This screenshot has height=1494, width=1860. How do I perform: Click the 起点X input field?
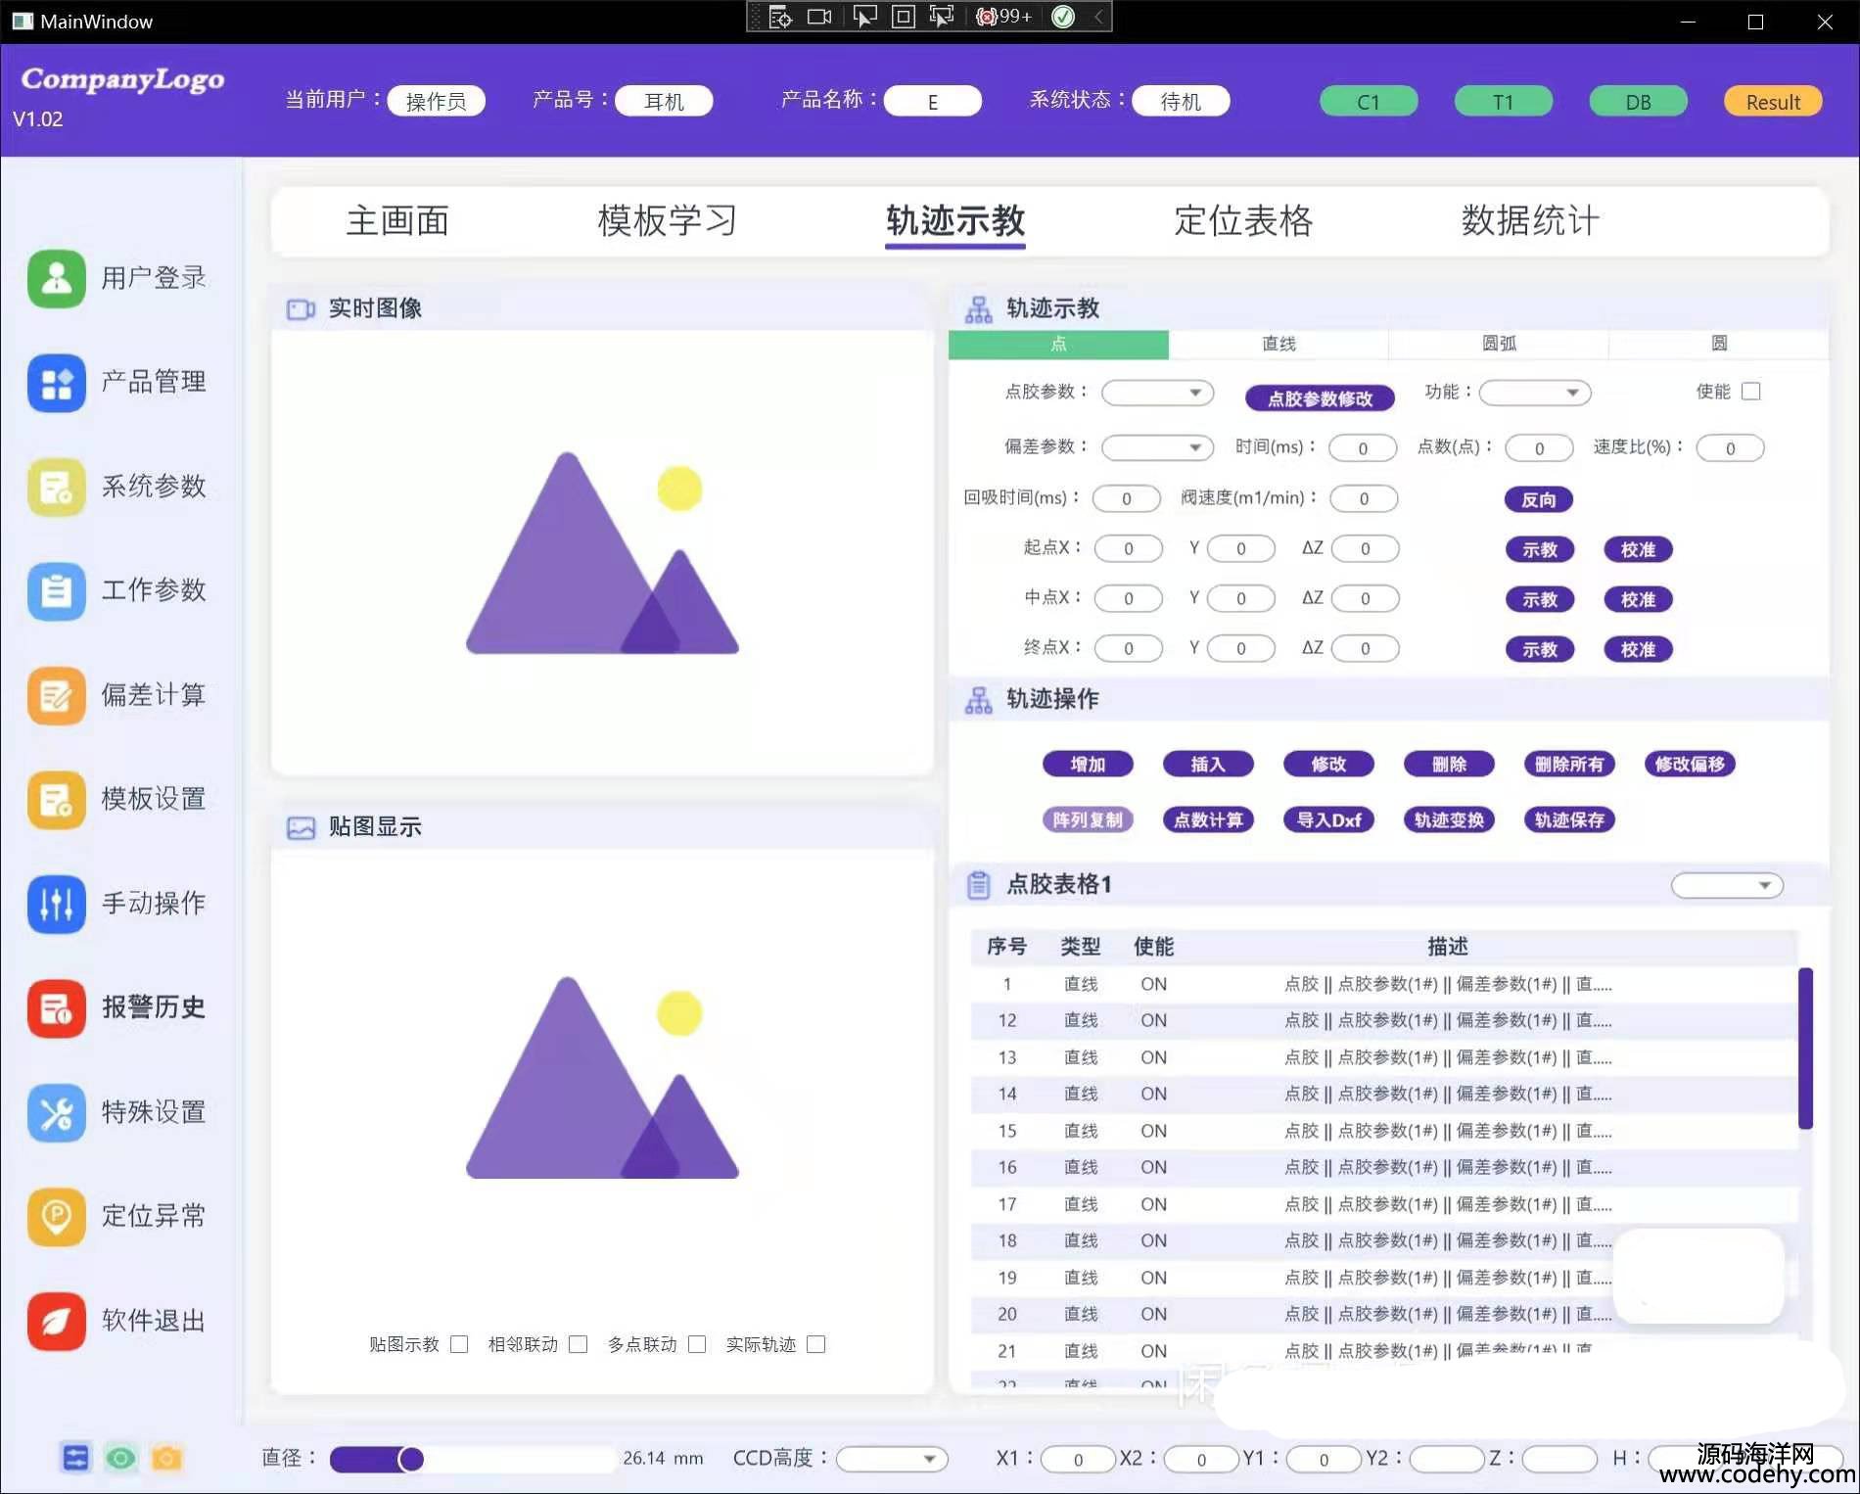click(x=1128, y=549)
